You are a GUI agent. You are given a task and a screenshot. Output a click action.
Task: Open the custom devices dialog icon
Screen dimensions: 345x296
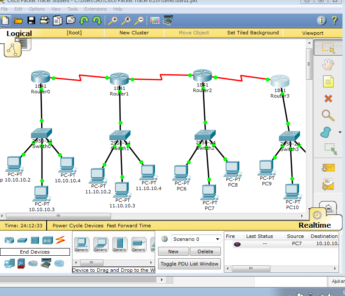point(168,20)
